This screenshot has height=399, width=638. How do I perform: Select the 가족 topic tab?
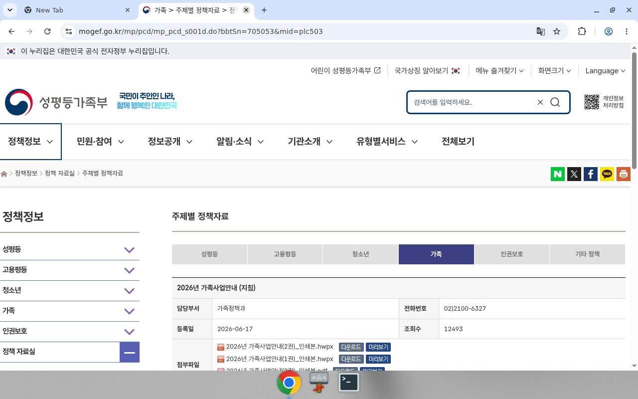(436, 254)
